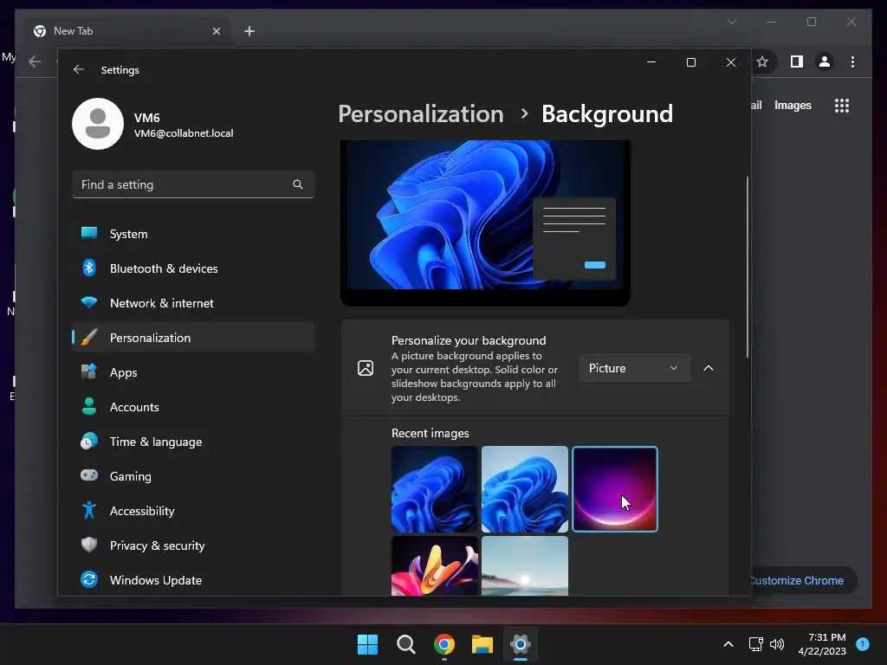Click the Settings page scrollbar
This screenshot has height=665, width=887.
[x=748, y=267]
